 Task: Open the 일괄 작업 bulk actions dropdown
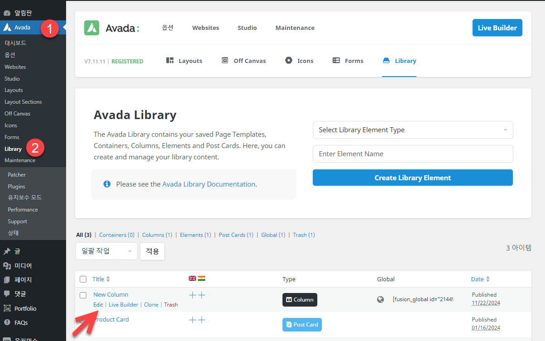click(106, 251)
